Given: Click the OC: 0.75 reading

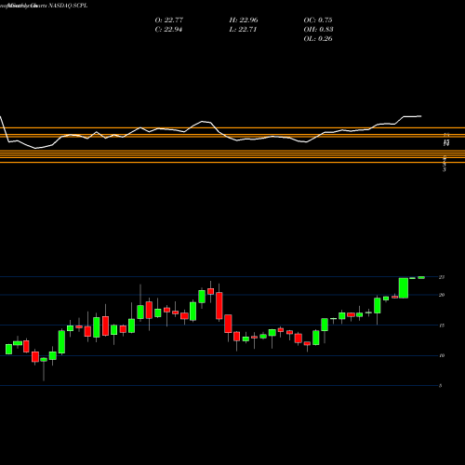Looking at the screenshot, I should [x=318, y=20].
